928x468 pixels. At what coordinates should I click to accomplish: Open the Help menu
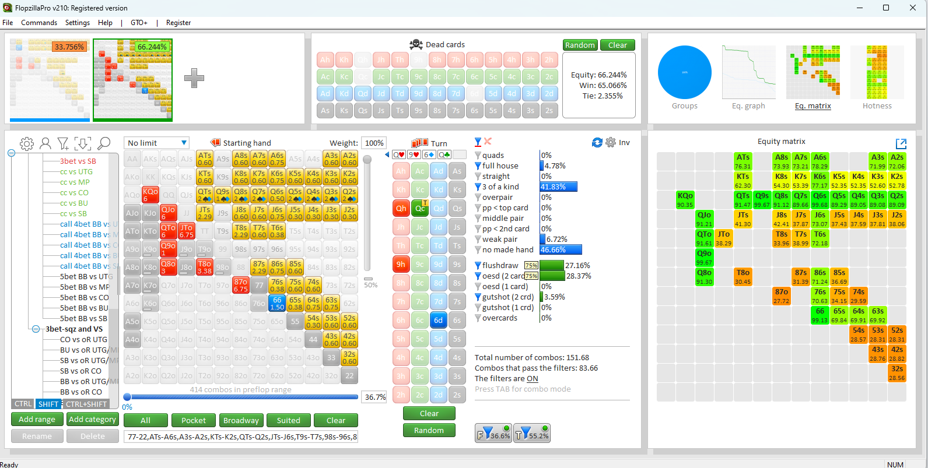tap(105, 23)
